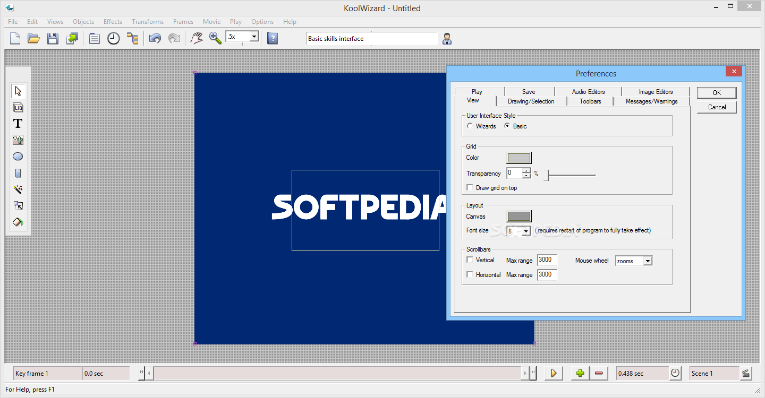Switch to the Save preferences tab
This screenshot has width=765, height=398.
point(529,91)
